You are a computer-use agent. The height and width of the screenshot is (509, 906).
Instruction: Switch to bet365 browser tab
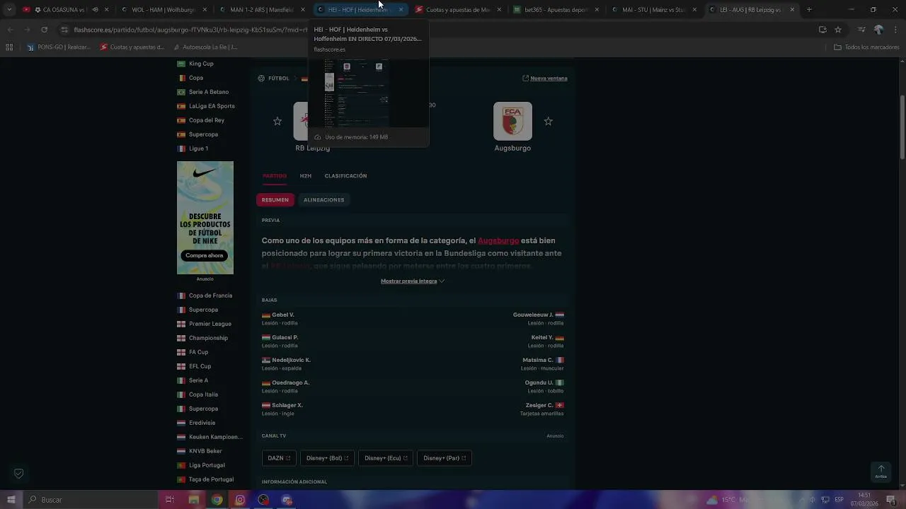[556, 10]
